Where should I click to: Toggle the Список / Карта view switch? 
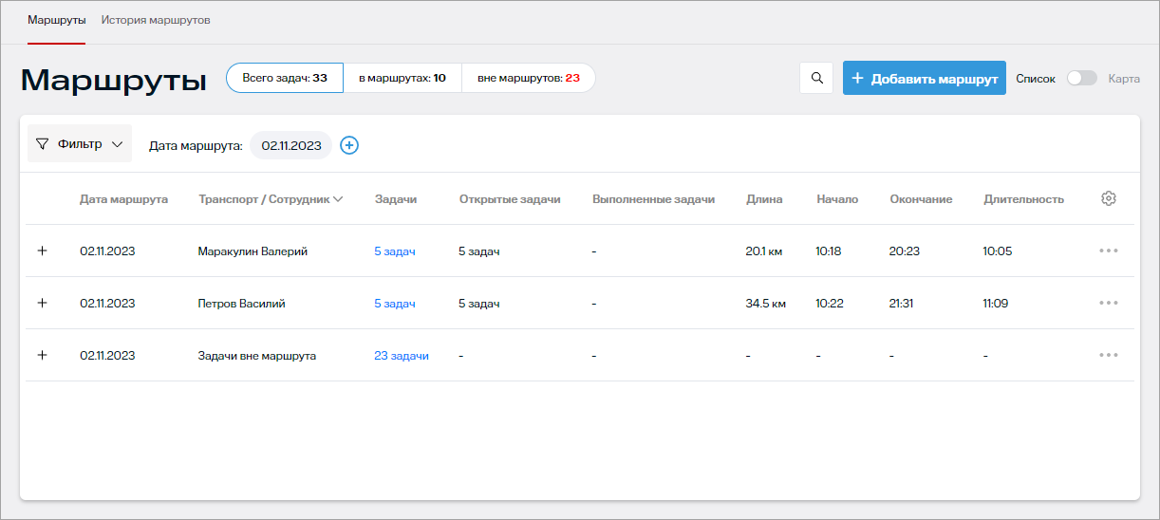(x=1081, y=78)
